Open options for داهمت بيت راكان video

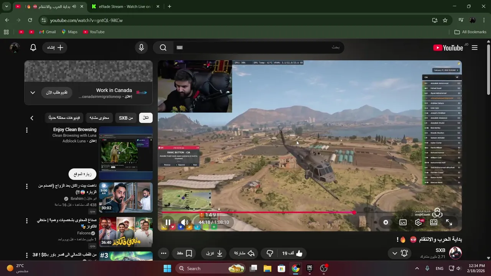tap(27, 186)
